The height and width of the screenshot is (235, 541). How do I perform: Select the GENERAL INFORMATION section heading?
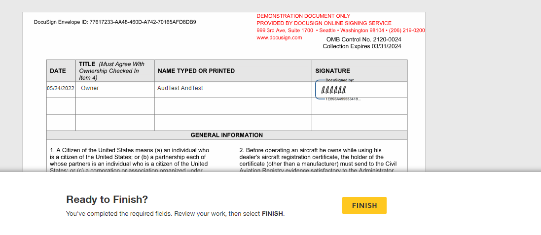pyautogui.click(x=227, y=135)
